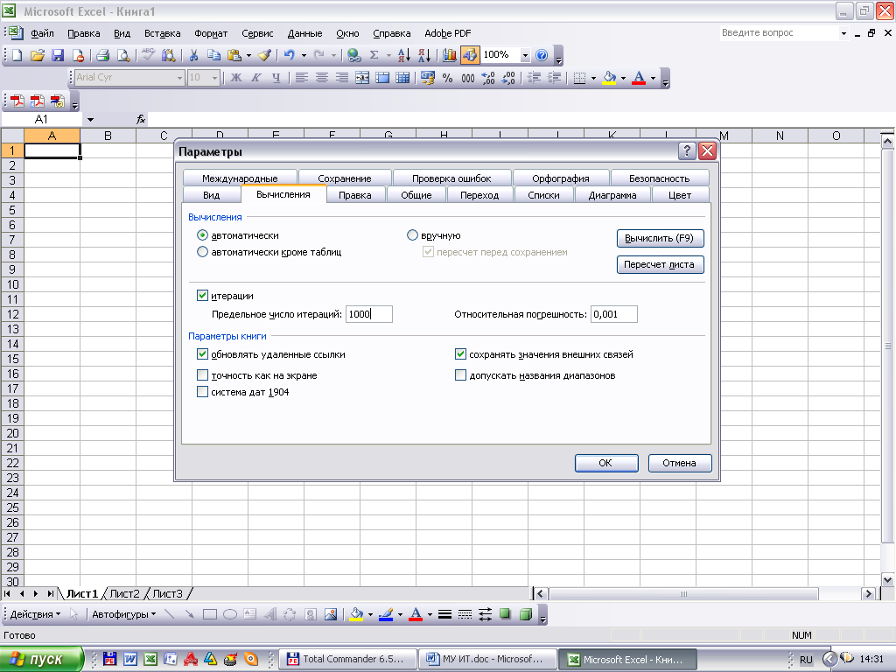
Task: Click the Font Color 'A' in Formatting toolbar
Action: click(x=639, y=78)
